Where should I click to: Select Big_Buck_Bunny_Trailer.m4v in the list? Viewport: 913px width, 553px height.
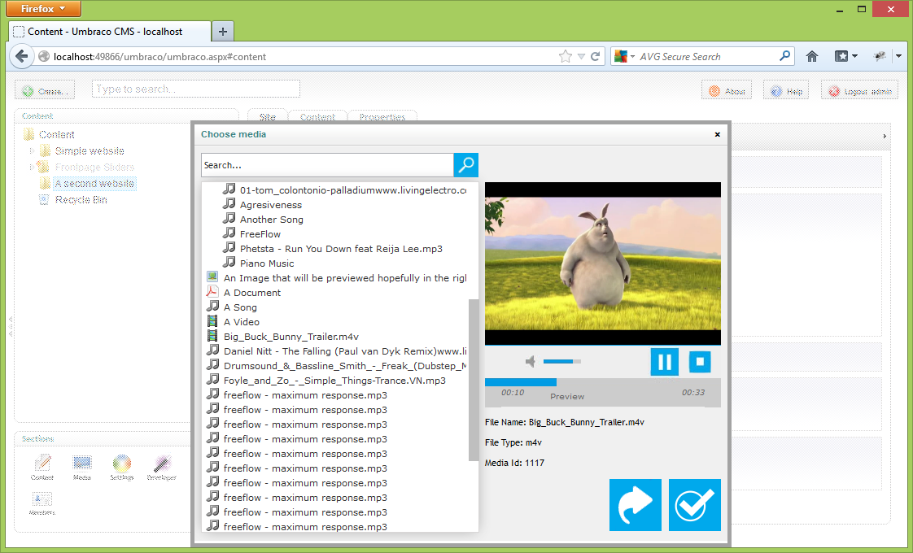tap(290, 337)
